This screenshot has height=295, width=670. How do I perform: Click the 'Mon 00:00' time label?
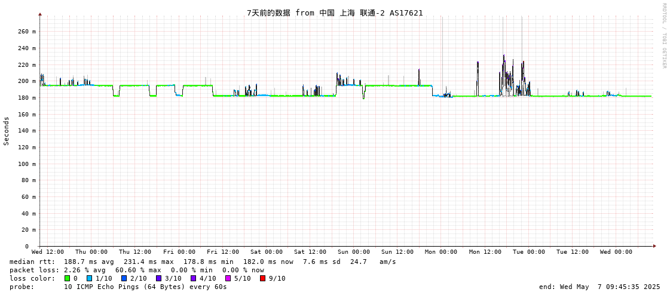pos(441,252)
